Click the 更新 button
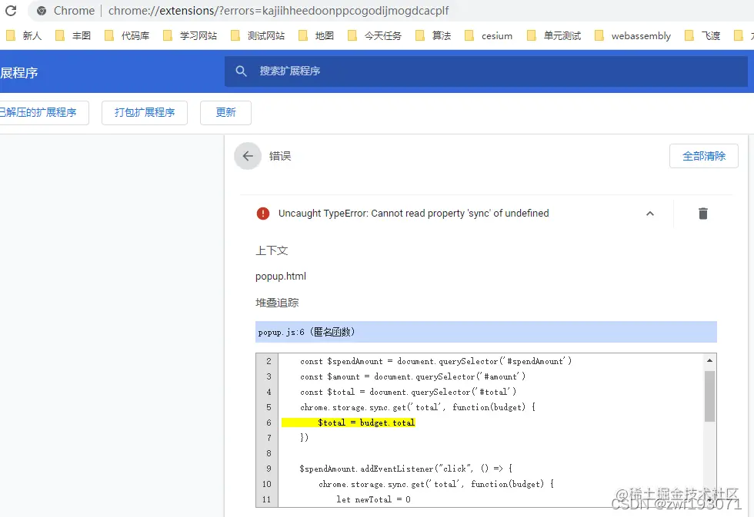This screenshot has width=754, height=517. coord(225,112)
